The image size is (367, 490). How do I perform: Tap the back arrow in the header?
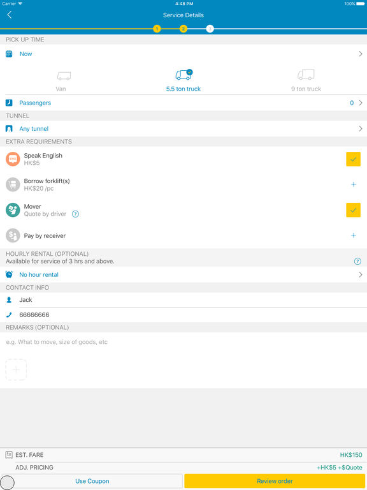pyautogui.click(x=10, y=15)
